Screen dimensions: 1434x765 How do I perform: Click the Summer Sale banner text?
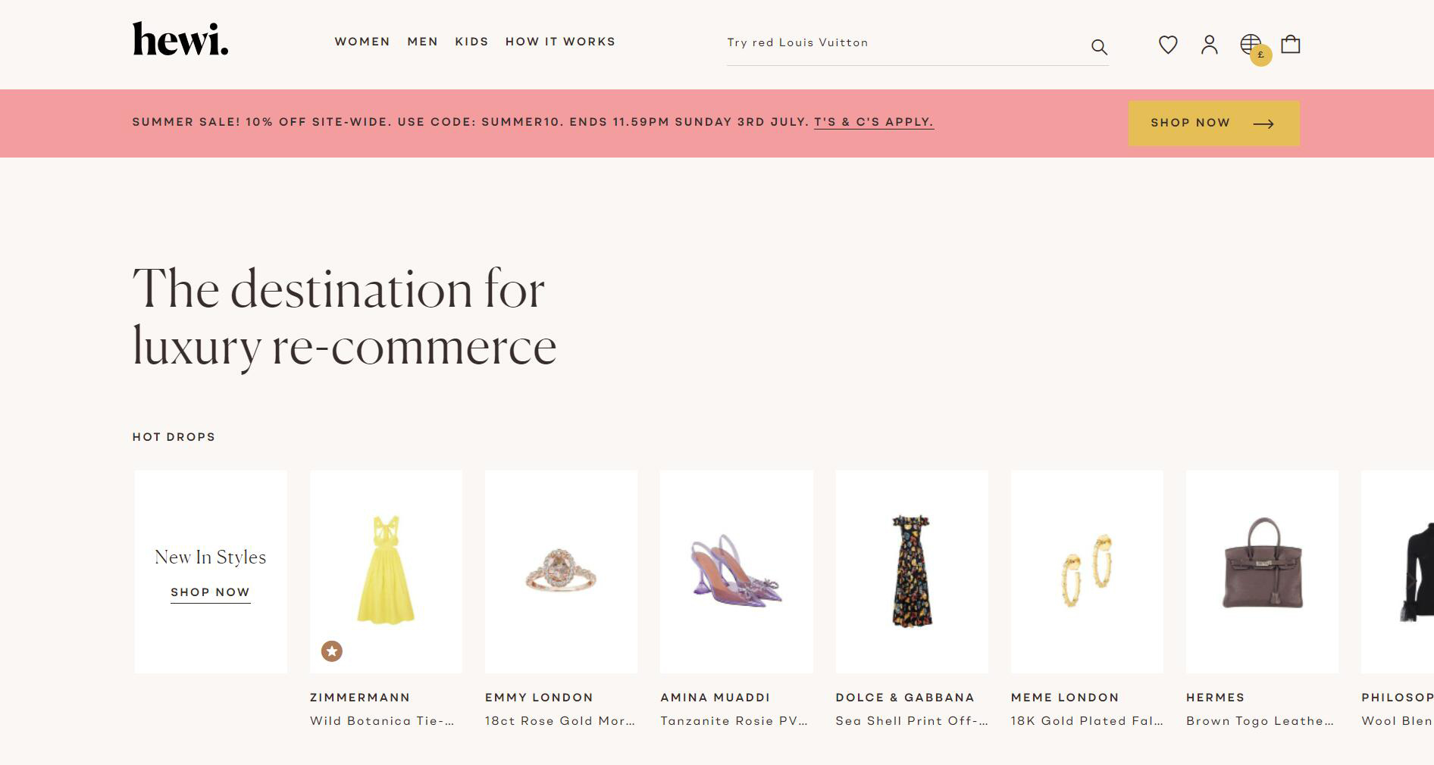(471, 122)
